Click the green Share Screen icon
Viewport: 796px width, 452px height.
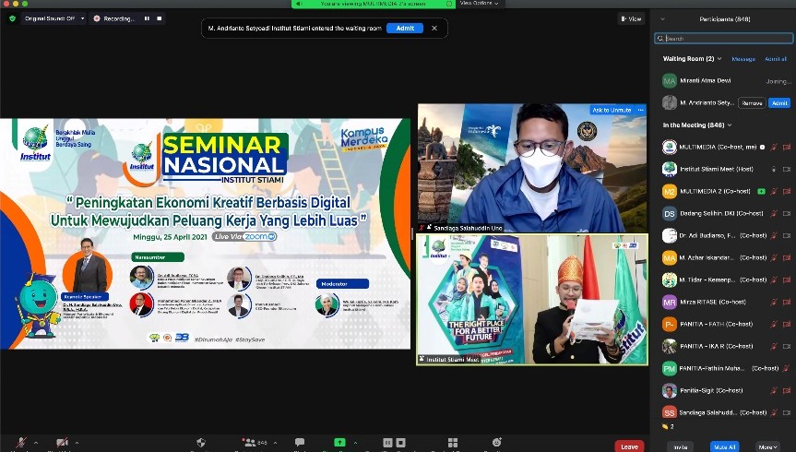click(x=339, y=443)
